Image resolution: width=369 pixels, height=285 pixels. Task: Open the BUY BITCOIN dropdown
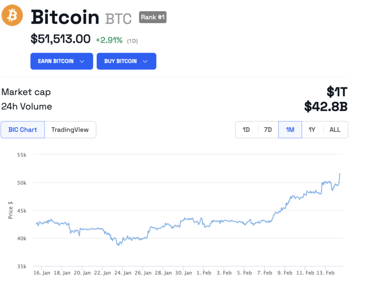(126, 61)
